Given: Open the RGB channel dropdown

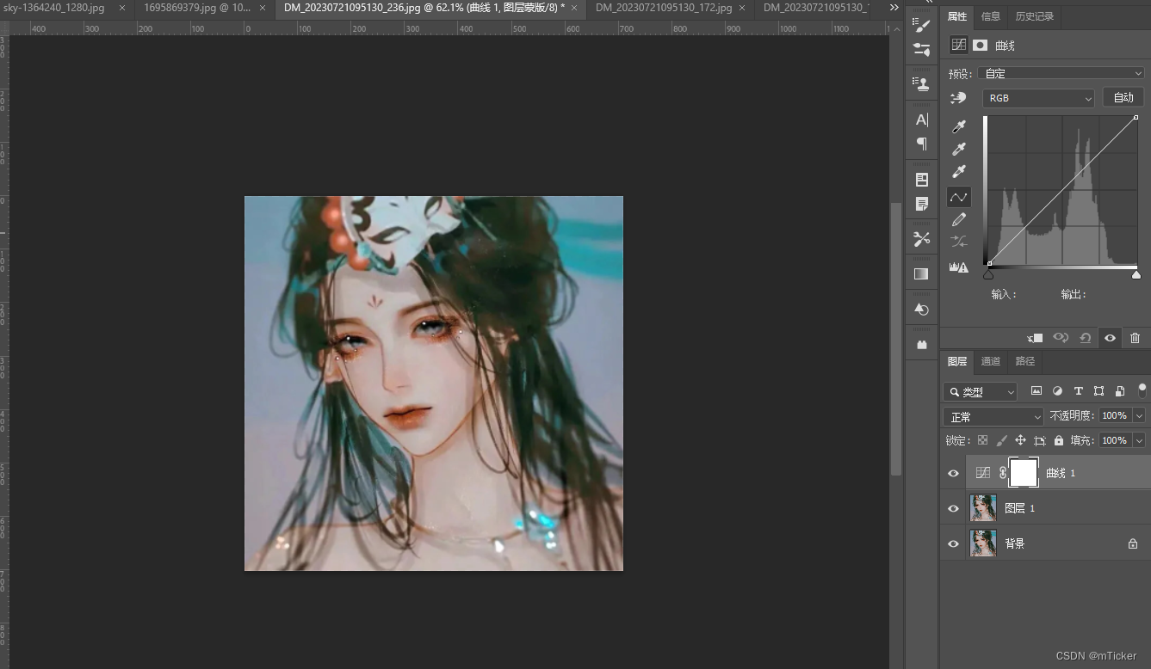Looking at the screenshot, I should (1038, 98).
